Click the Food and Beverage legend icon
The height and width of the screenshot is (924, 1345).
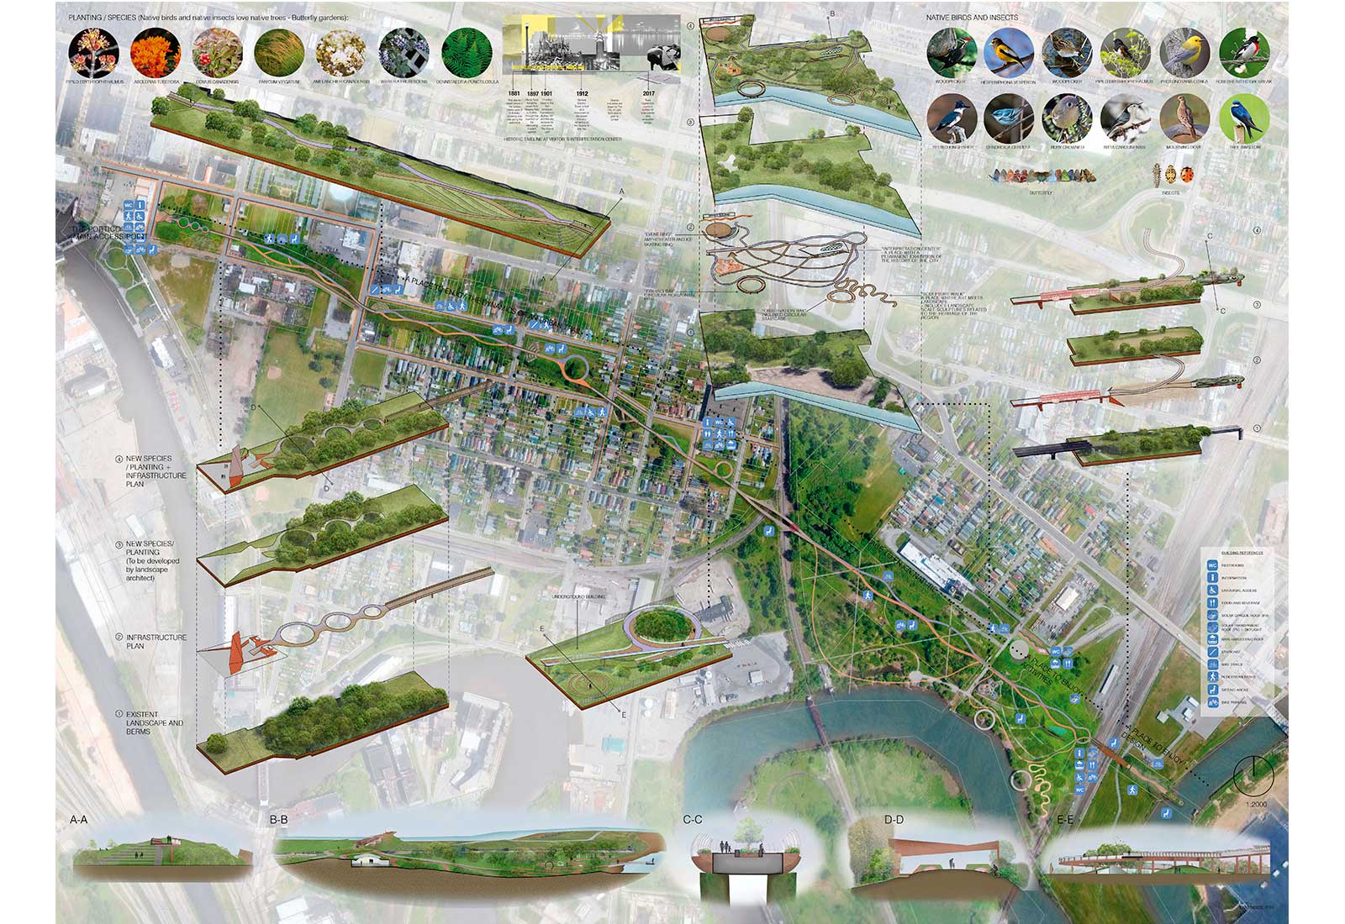[x=1212, y=602]
